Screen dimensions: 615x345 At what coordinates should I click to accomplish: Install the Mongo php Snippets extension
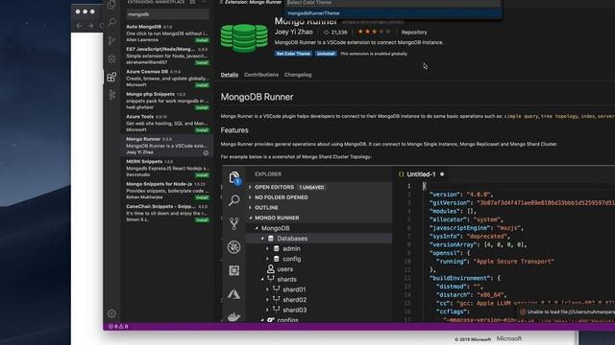202,107
